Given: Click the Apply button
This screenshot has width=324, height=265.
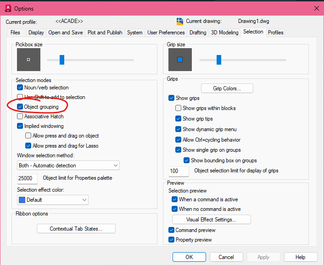Looking at the screenshot, I should (x=263, y=257).
